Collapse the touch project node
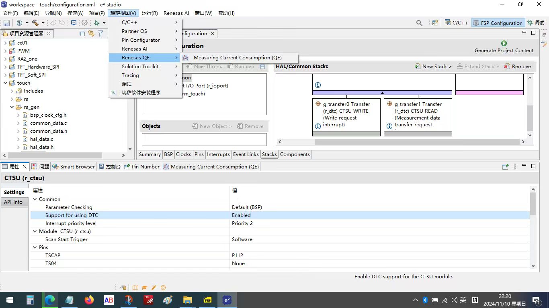The height and width of the screenshot is (308, 549). tap(5, 83)
